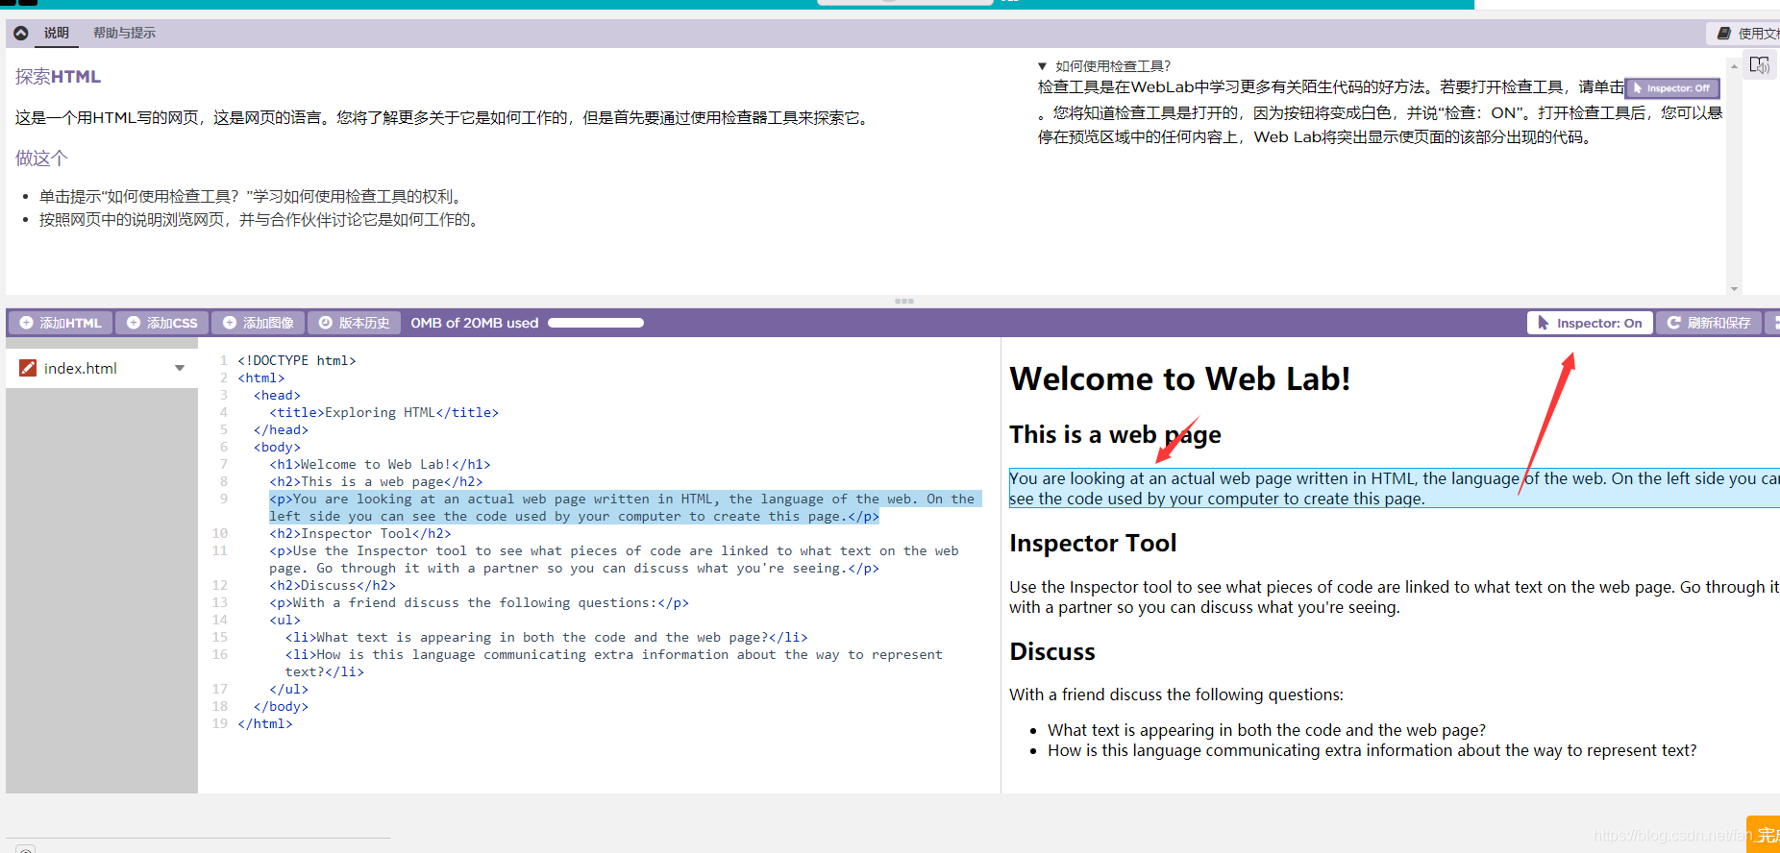Click the storage usage progress bar
This screenshot has height=853, width=1780.
pos(596,323)
